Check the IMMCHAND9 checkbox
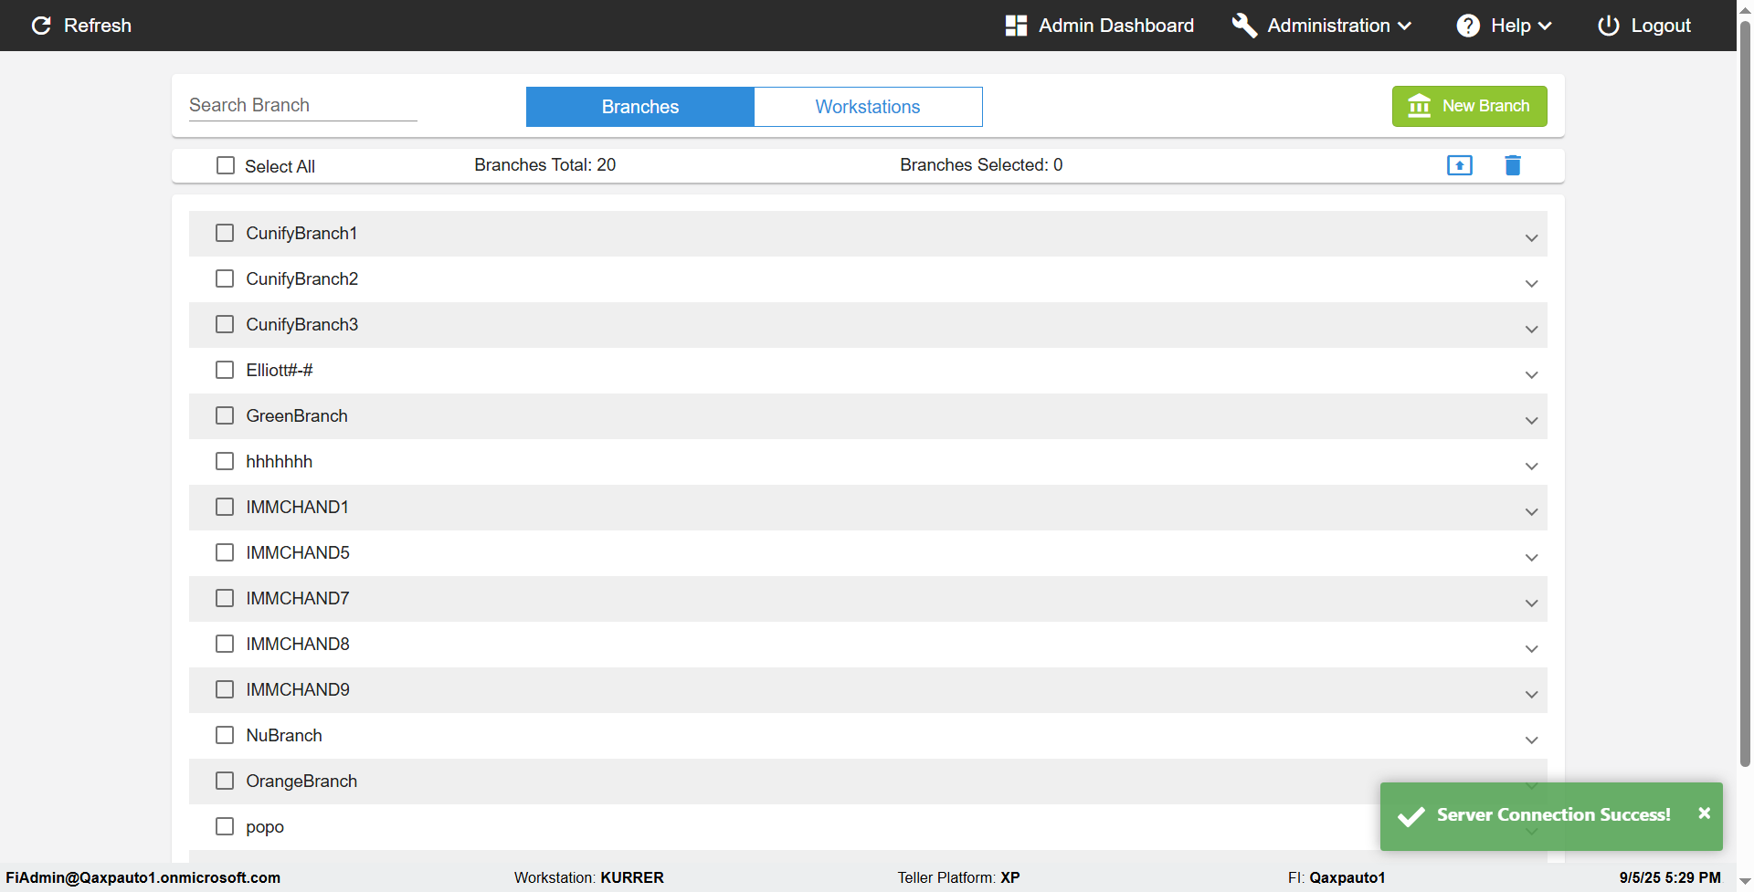The width and height of the screenshot is (1754, 892). click(225, 689)
